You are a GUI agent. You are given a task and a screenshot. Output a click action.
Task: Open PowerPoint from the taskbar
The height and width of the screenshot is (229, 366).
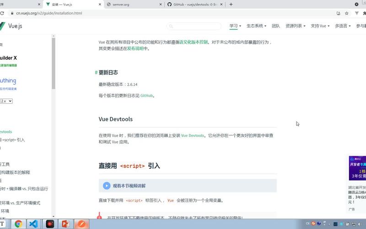tap(65, 224)
